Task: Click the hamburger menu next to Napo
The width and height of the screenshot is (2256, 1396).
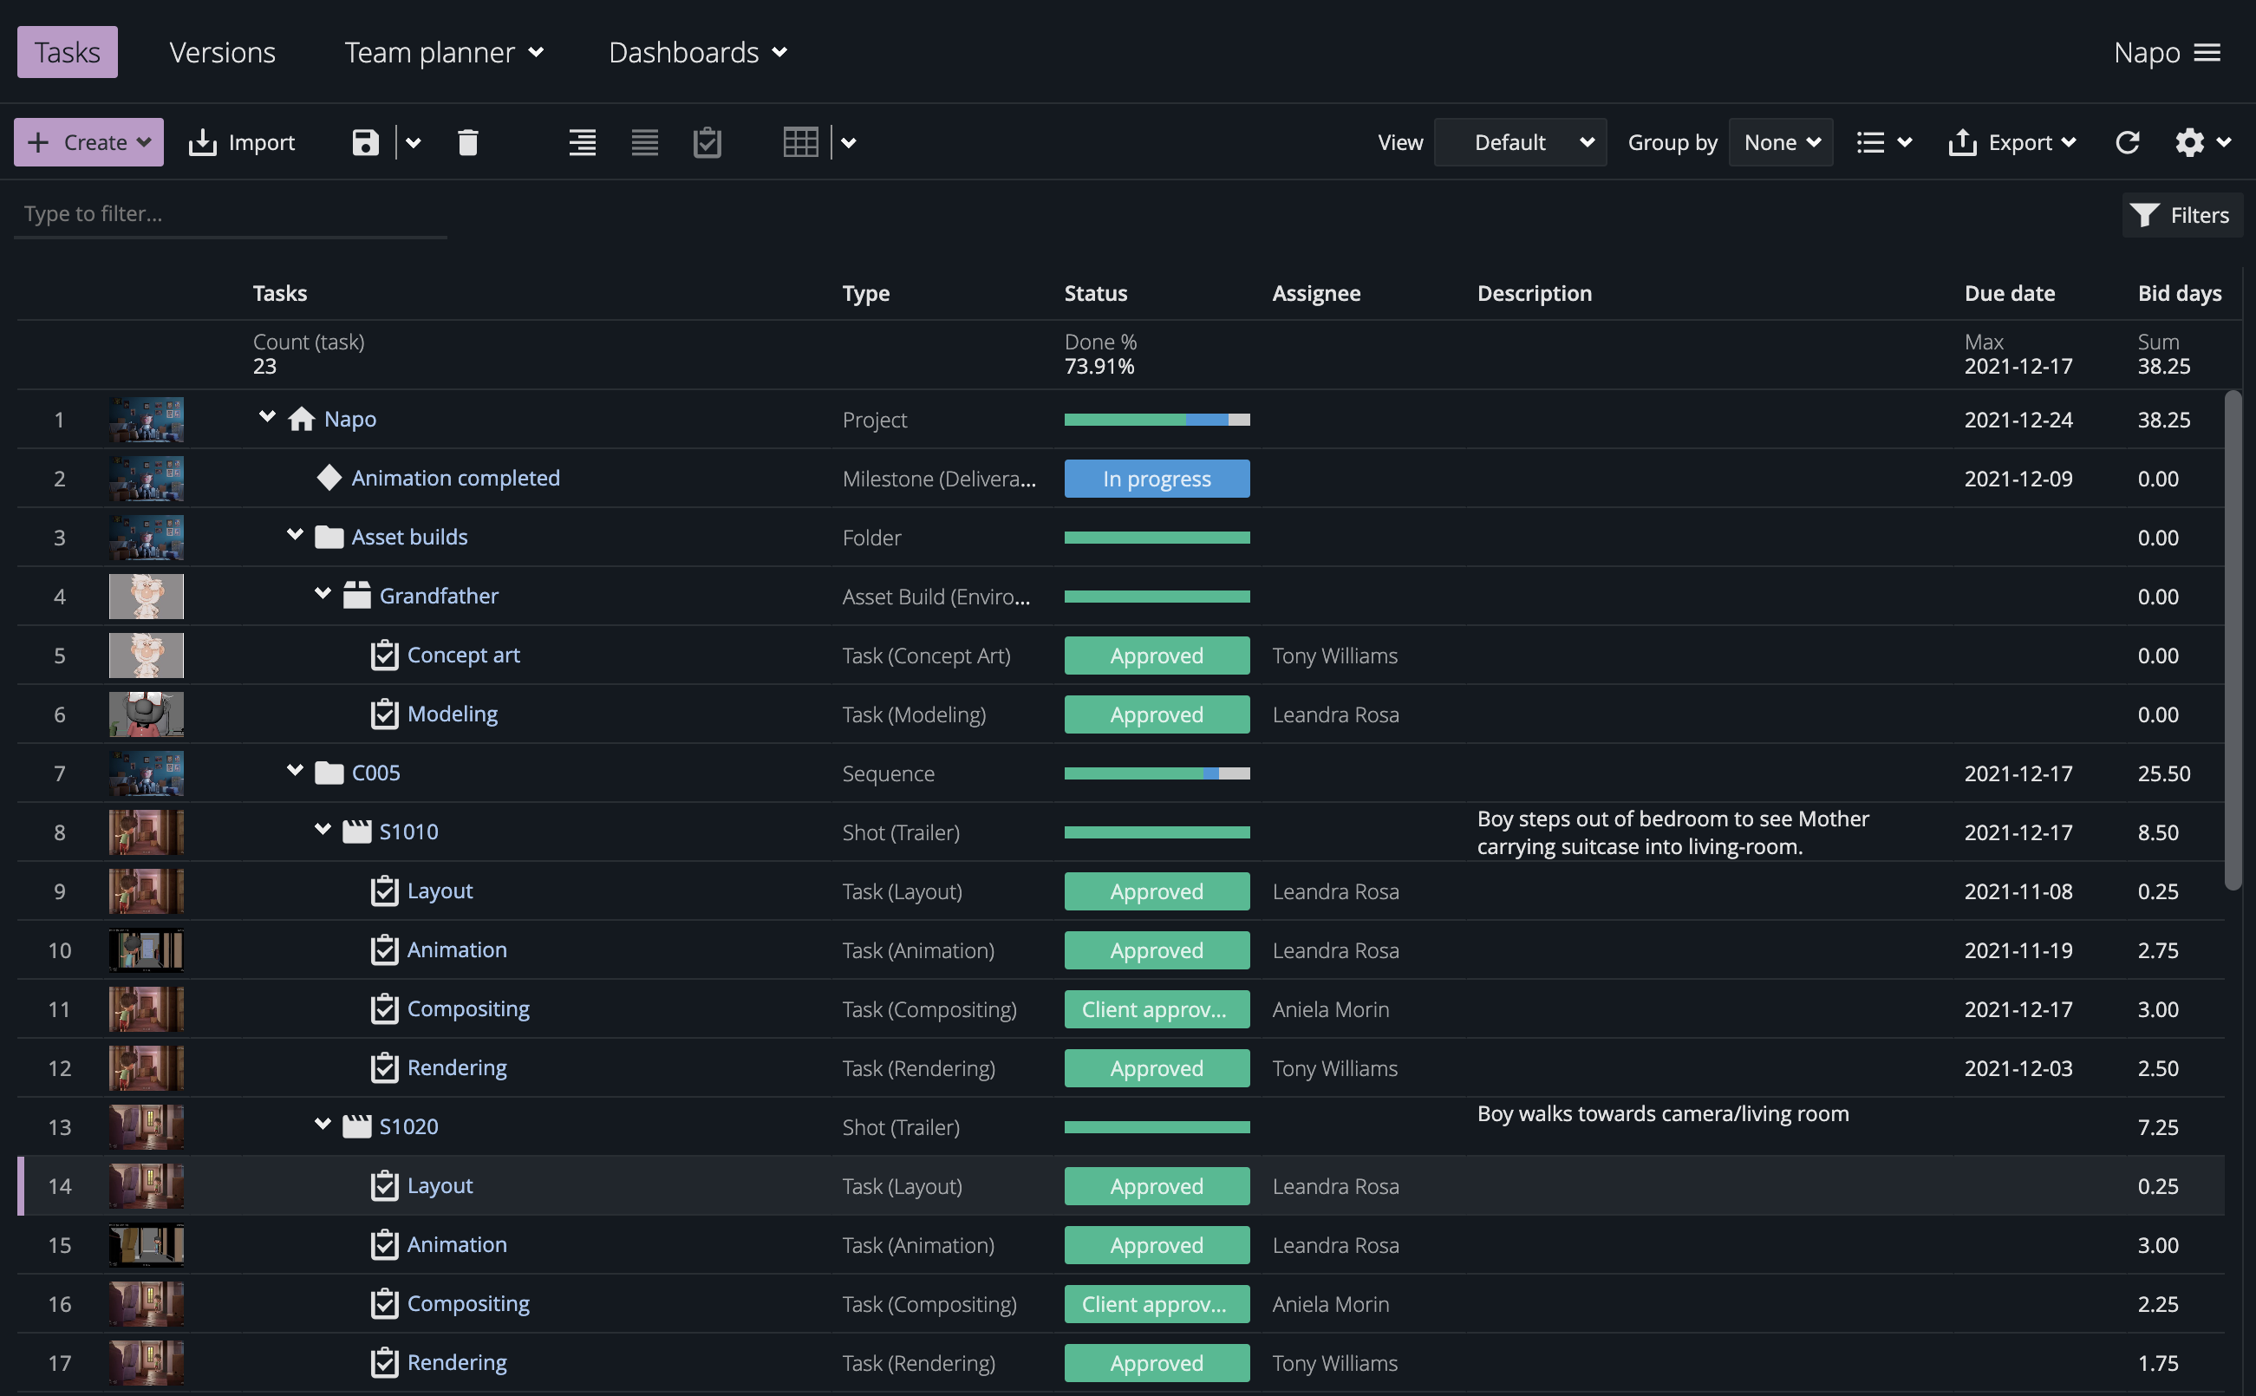Action: pos(2207,53)
